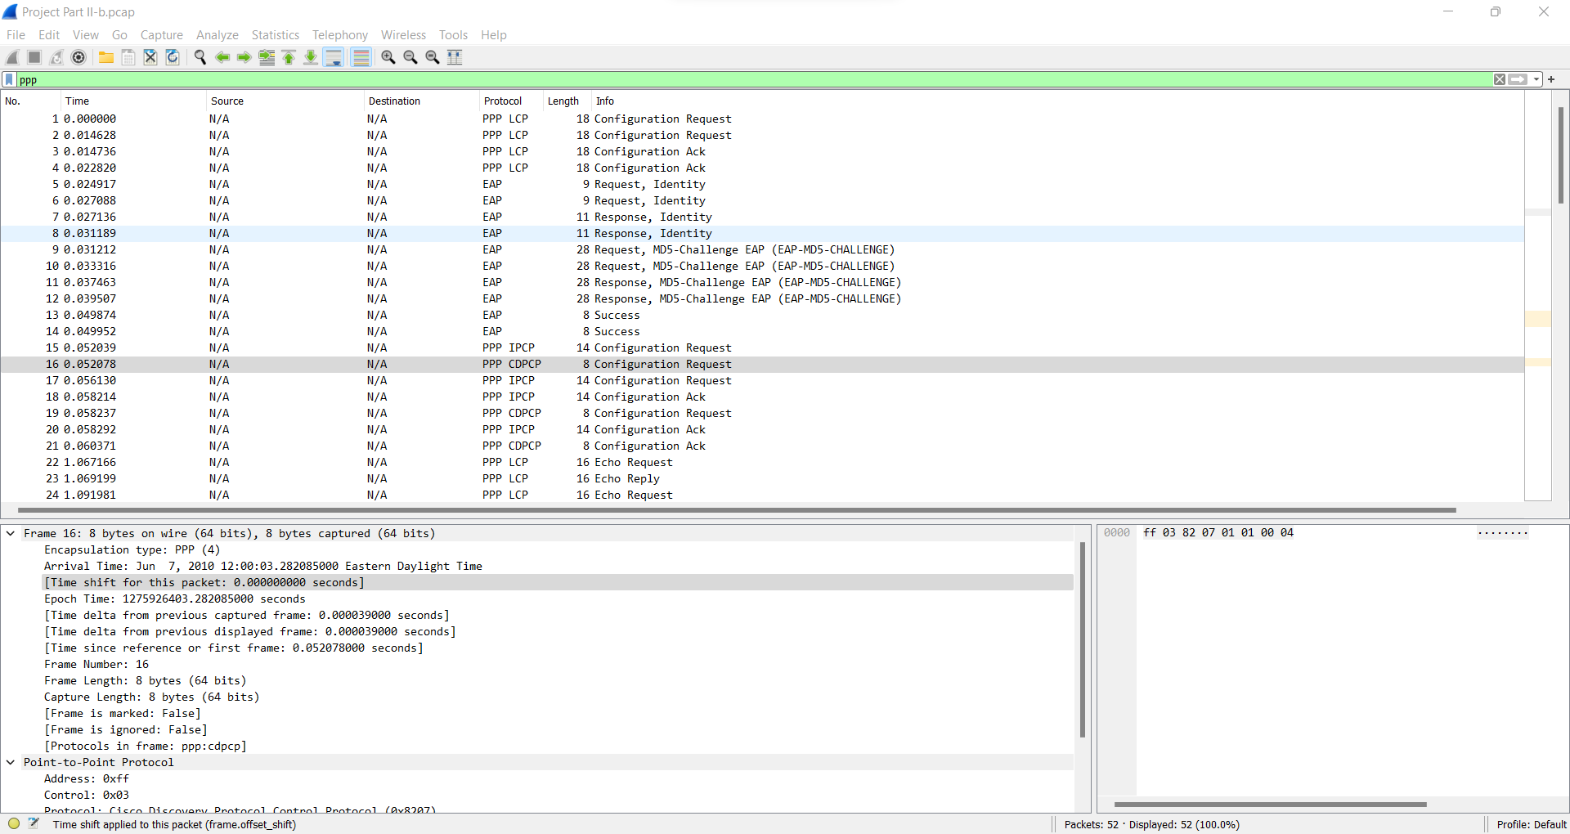
Task: Open the Expert information status icon
Action: click(13, 823)
